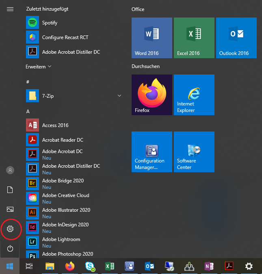Open the Internet Explorer tile
The image size is (262, 274).
tap(194, 95)
